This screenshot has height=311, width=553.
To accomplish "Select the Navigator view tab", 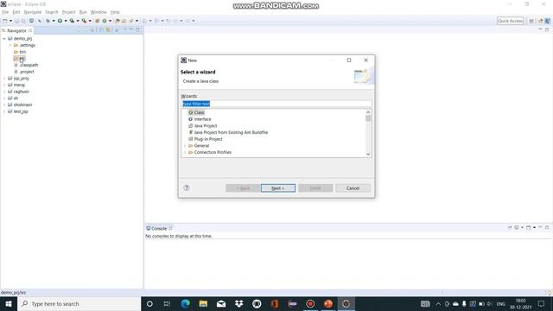I will pyautogui.click(x=16, y=31).
